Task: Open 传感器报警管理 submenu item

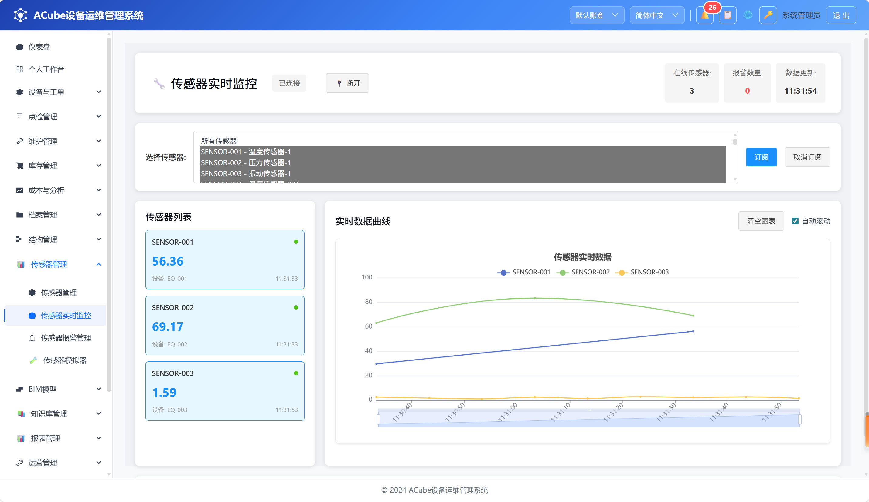Action: point(55,338)
